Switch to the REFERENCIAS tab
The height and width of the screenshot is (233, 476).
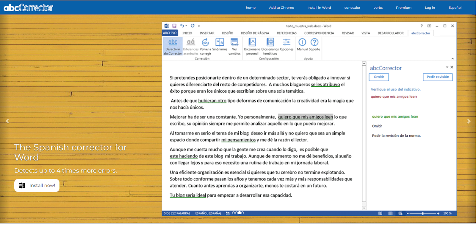(x=286, y=33)
